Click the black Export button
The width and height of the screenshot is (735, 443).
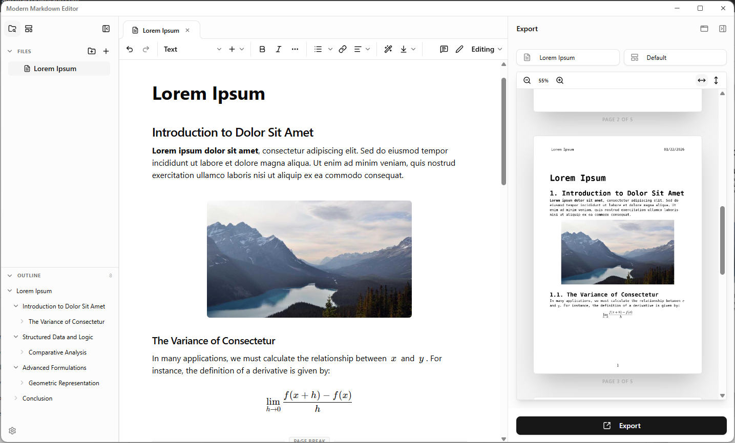(621, 426)
